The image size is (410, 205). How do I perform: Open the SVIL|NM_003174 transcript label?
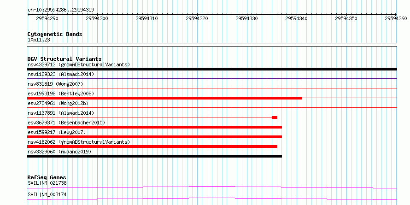click(47, 195)
